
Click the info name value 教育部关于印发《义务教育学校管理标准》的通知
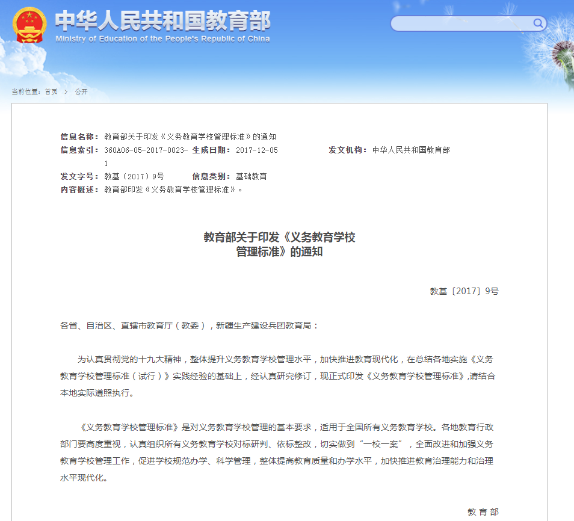point(190,137)
